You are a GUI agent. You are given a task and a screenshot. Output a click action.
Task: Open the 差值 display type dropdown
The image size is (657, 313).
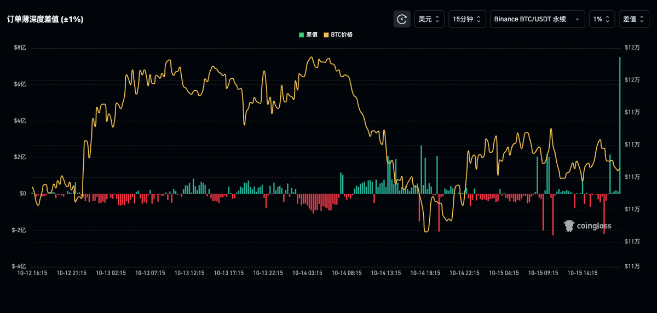tap(634, 19)
